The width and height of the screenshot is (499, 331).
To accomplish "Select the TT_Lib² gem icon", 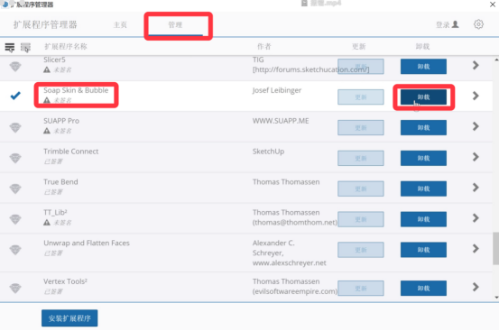I will 15,219.
